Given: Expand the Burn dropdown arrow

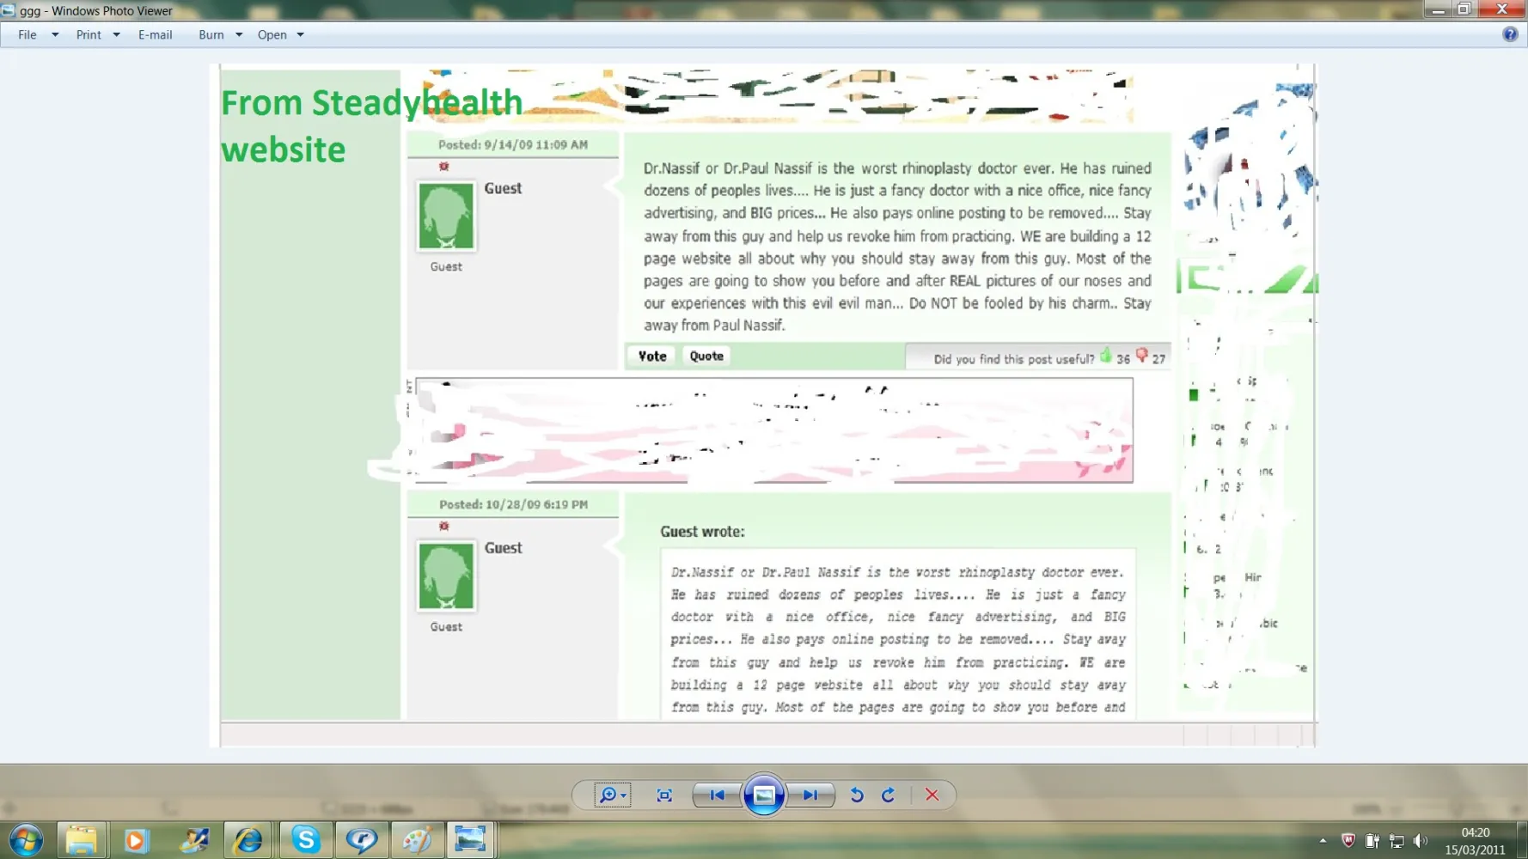Looking at the screenshot, I should pyautogui.click(x=239, y=35).
